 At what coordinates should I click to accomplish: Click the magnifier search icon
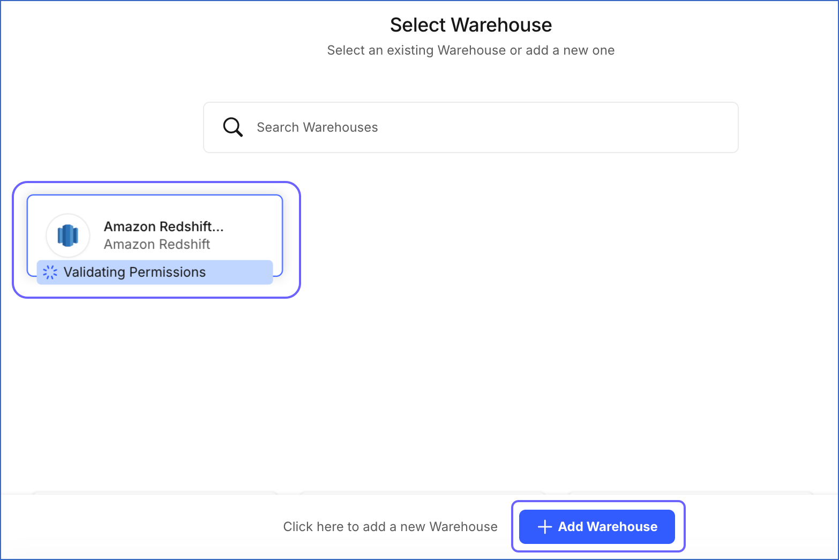pos(233,127)
